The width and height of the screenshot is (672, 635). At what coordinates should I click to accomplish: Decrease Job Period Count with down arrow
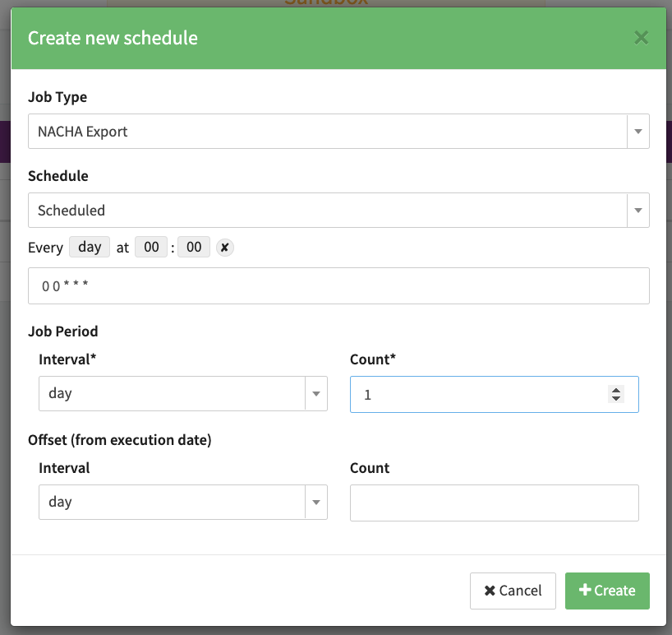[x=616, y=399]
